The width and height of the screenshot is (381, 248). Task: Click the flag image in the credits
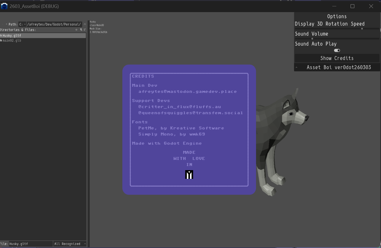(189, 175)
